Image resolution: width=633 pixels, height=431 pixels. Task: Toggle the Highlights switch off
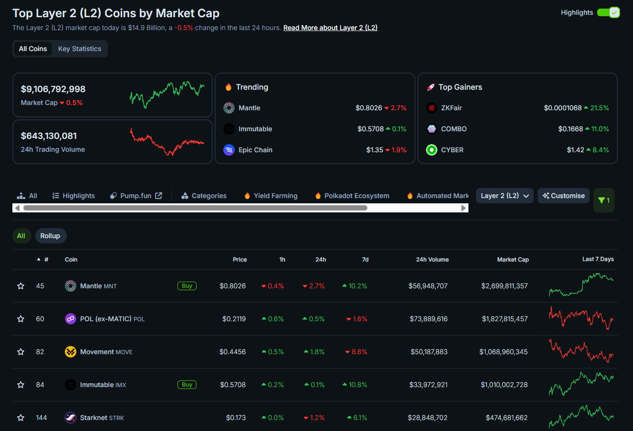(608, 12)
